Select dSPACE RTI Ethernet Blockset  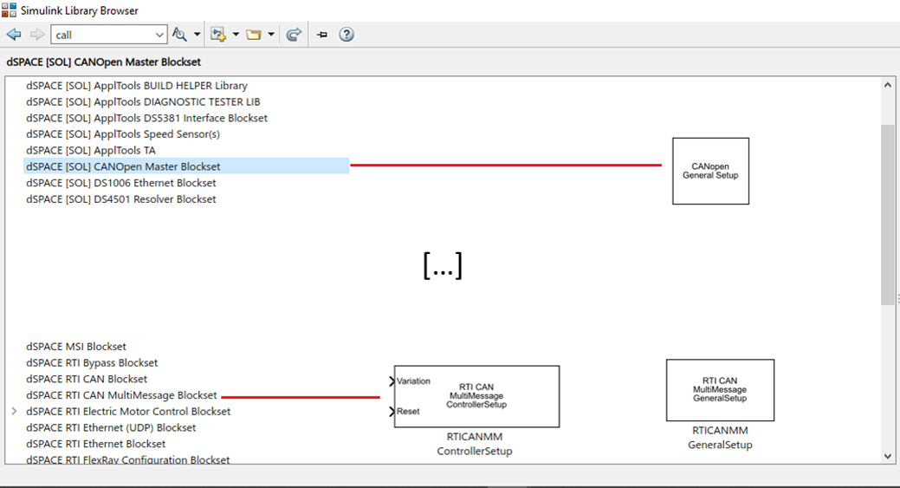[95, 443]
